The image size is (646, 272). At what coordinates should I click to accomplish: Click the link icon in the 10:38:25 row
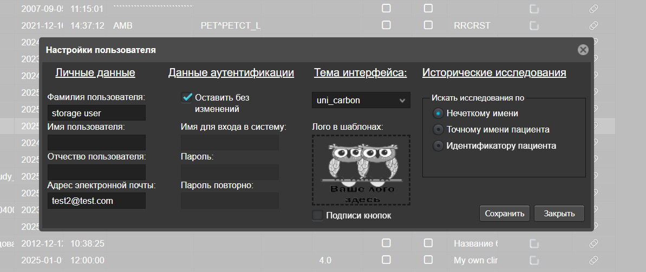pyautogui.click(x=593, y=243)
